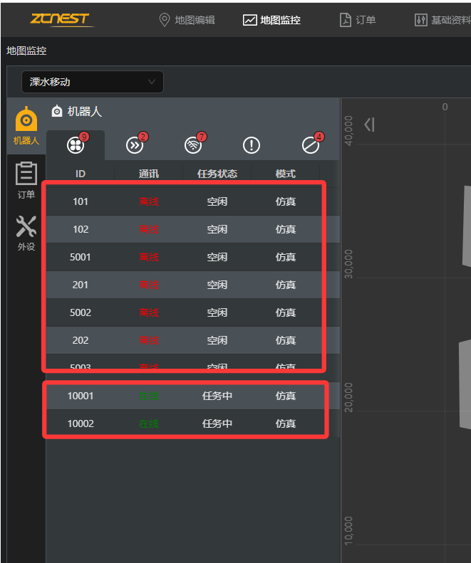Select the 机器人 robot sidebar panel
The image size is (471, 563).
coord(26,126)
